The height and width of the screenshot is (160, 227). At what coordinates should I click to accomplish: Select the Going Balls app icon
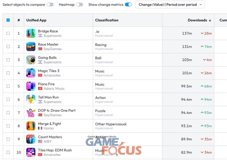coord(31,60)
